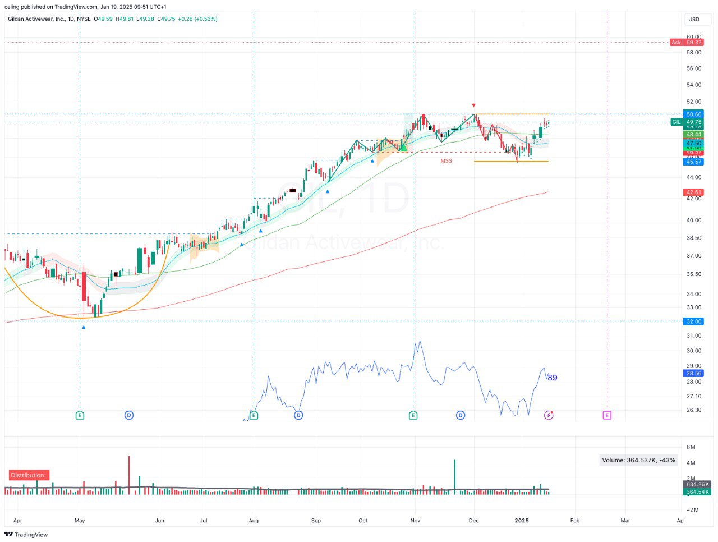
Task: Click the Gildan Activewear, Inc. symbol title
Action: click(36, 19)
